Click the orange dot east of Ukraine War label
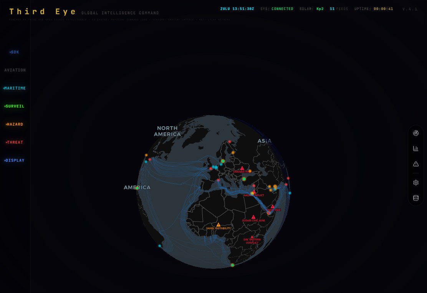The image size is (427, 293). pos(250,171)
